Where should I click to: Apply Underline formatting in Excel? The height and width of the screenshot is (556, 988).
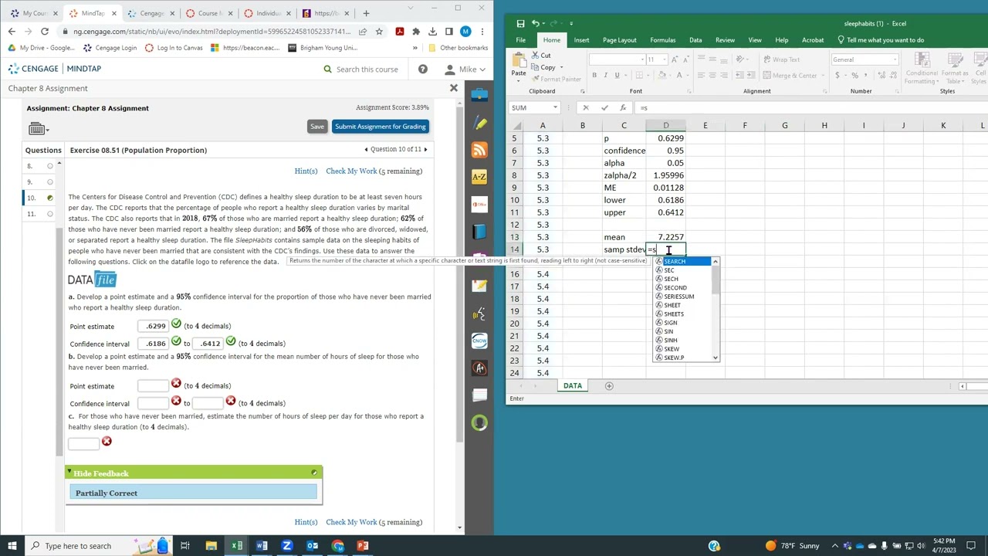pos(616,75)
